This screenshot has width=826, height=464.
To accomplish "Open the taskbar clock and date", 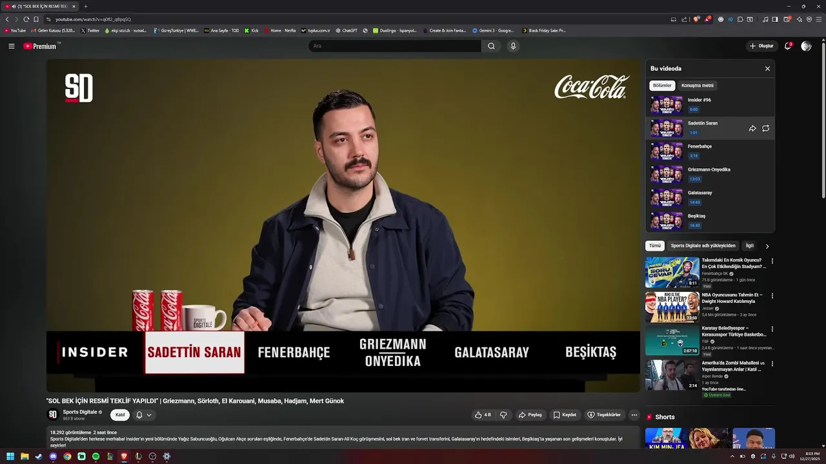I will (810, 456).
